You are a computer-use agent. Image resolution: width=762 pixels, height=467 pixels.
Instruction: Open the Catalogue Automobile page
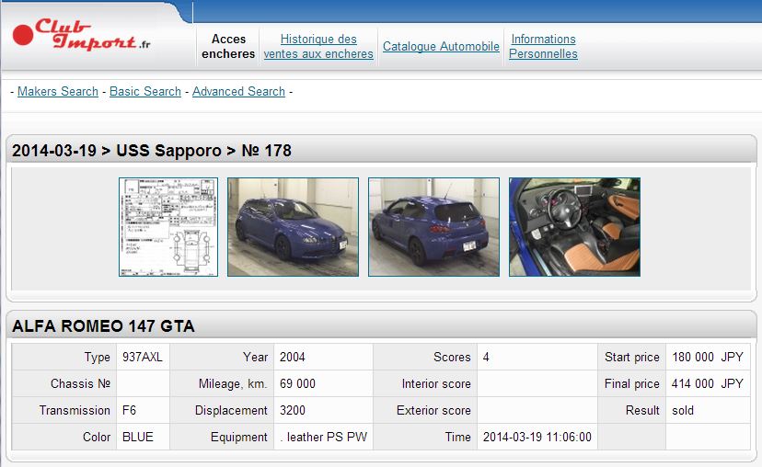[x=441, y=46]
